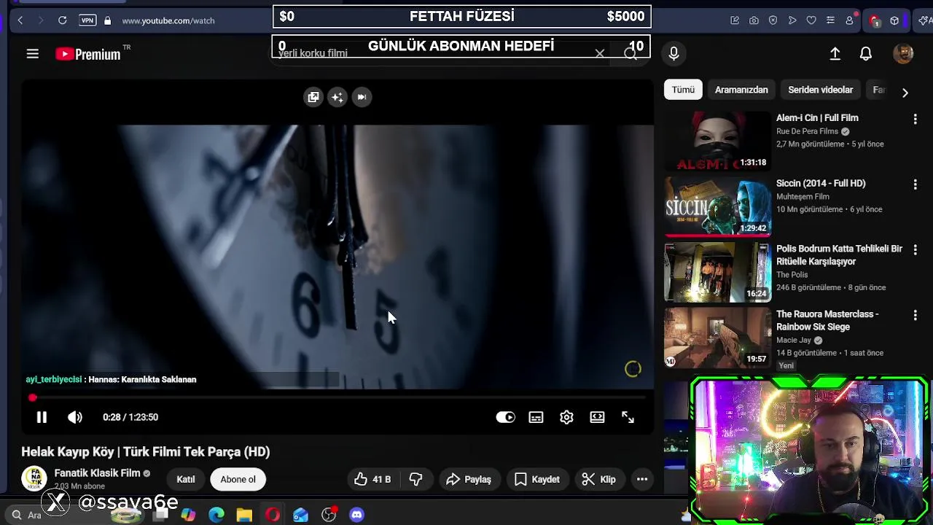The height and width of the screenshot is (525, 933).
Task: Click the Paylaş share button
Action: 469,479
